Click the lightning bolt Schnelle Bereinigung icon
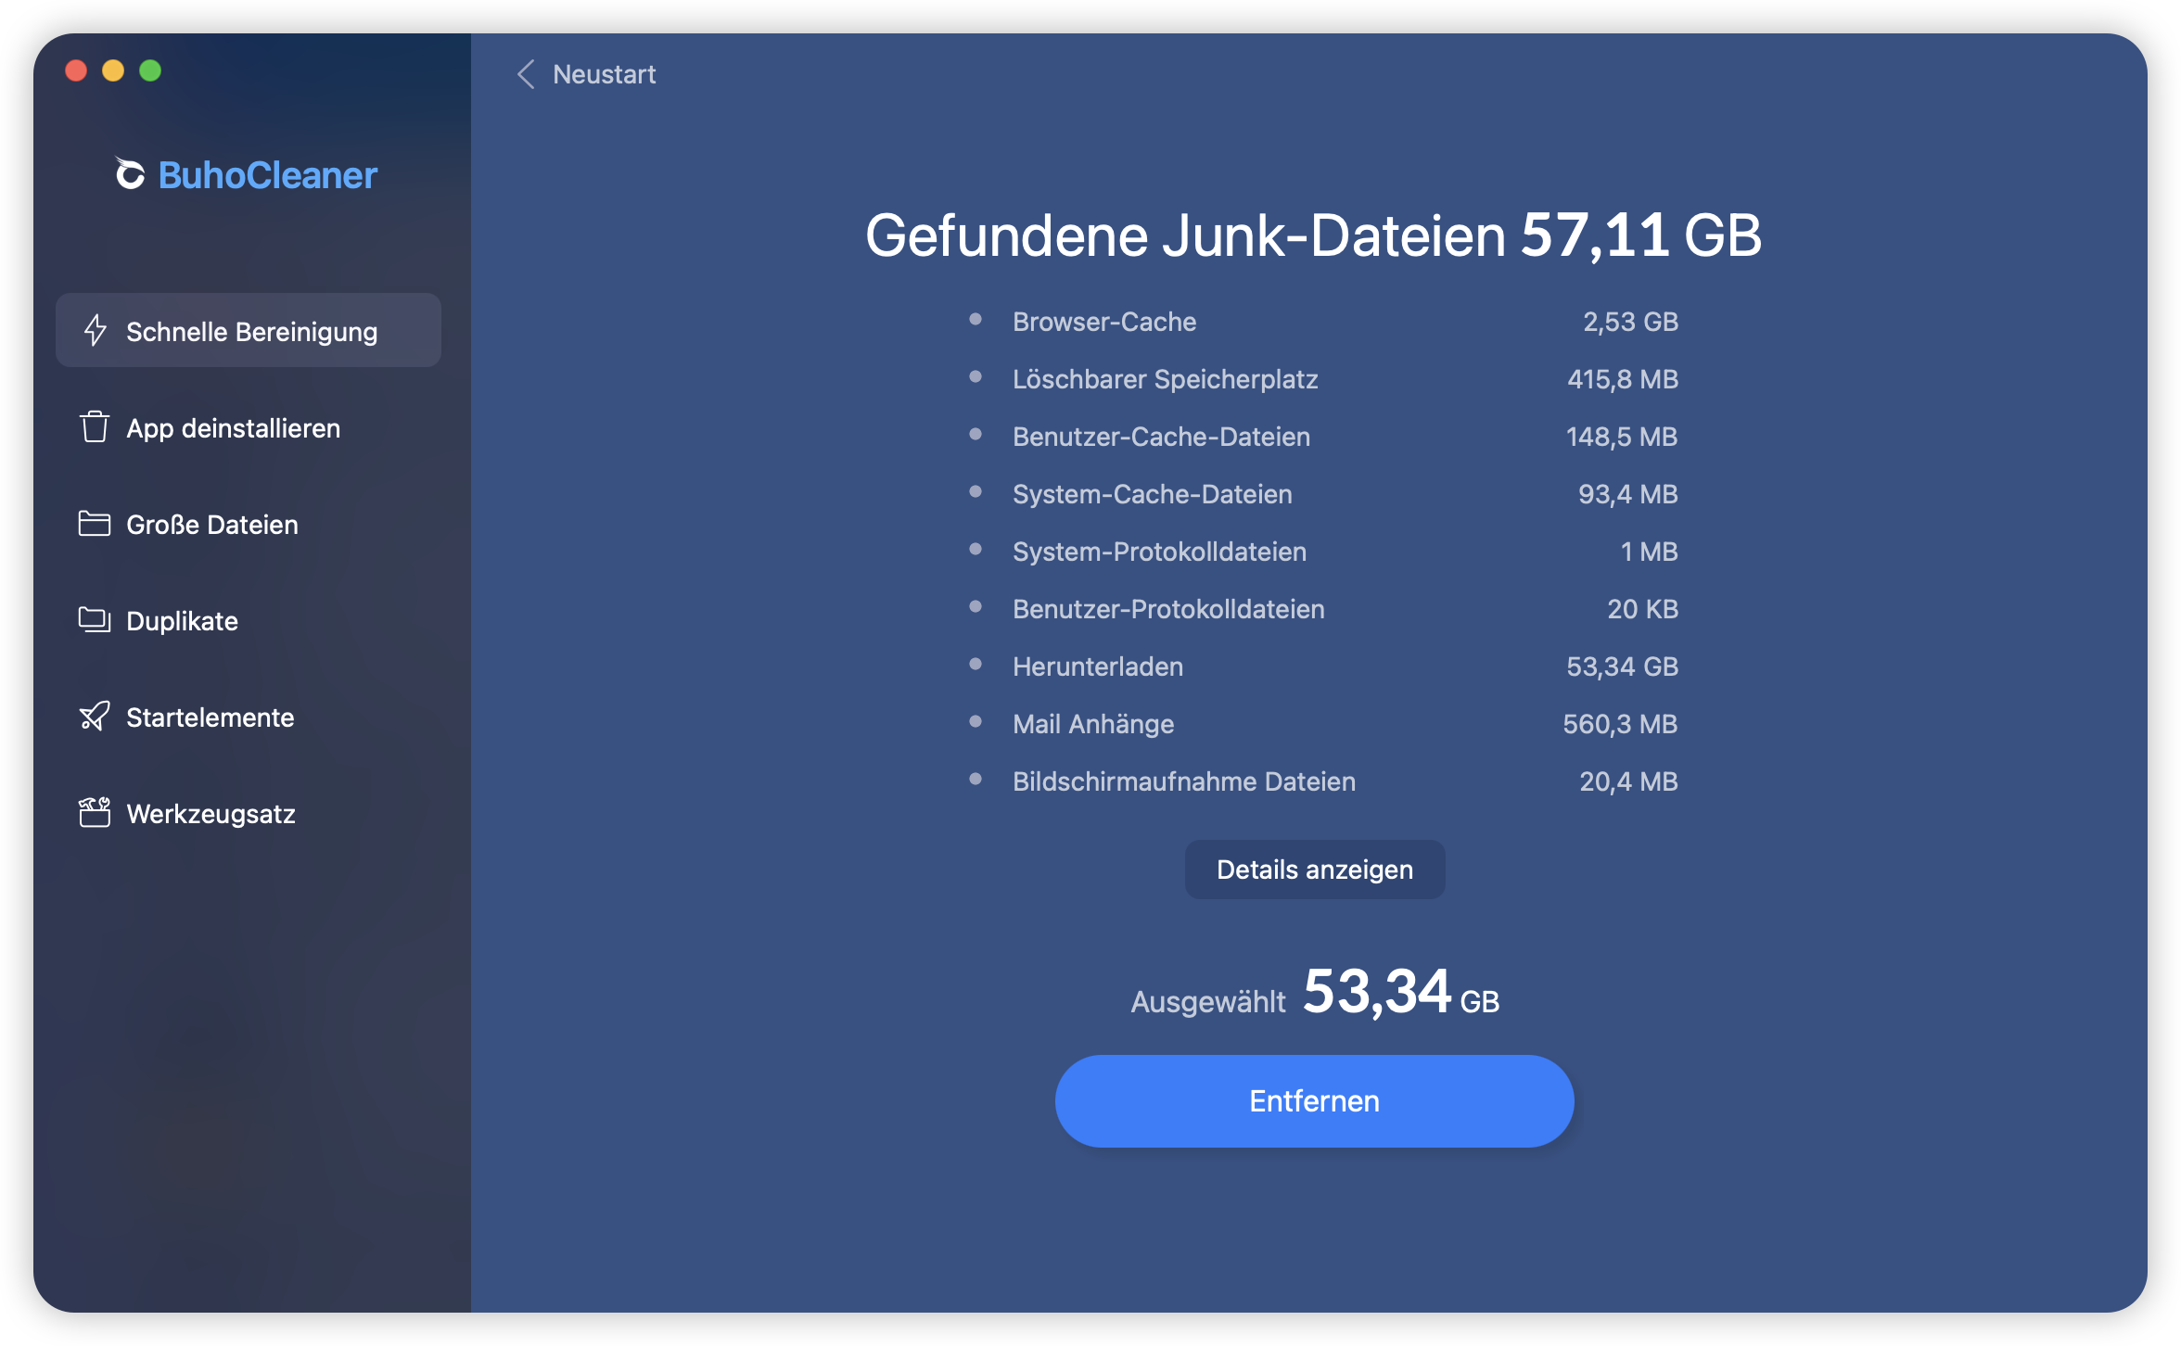This screenshot has width=2181, height=1346. (96, 331)
